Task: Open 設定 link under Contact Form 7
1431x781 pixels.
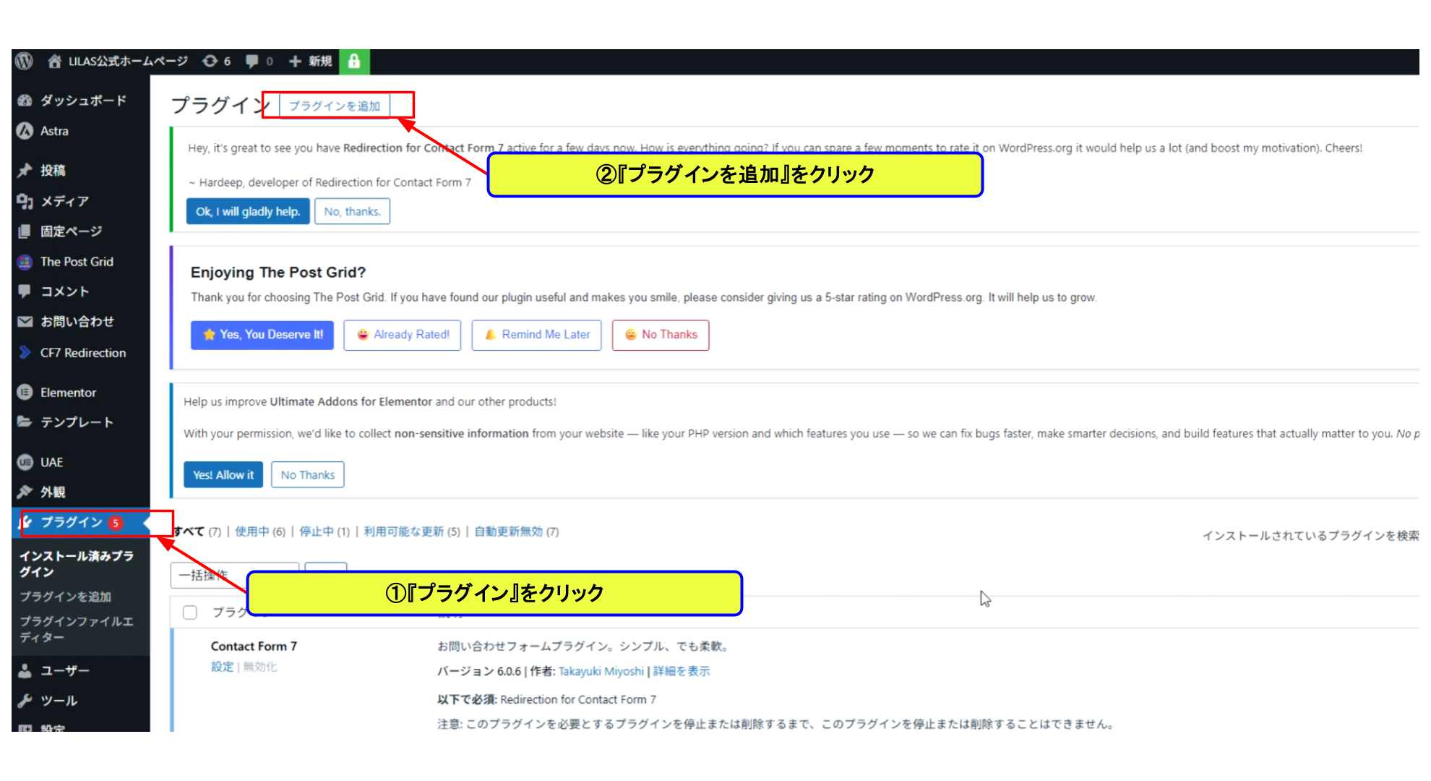Action: [x=223, y=667]
